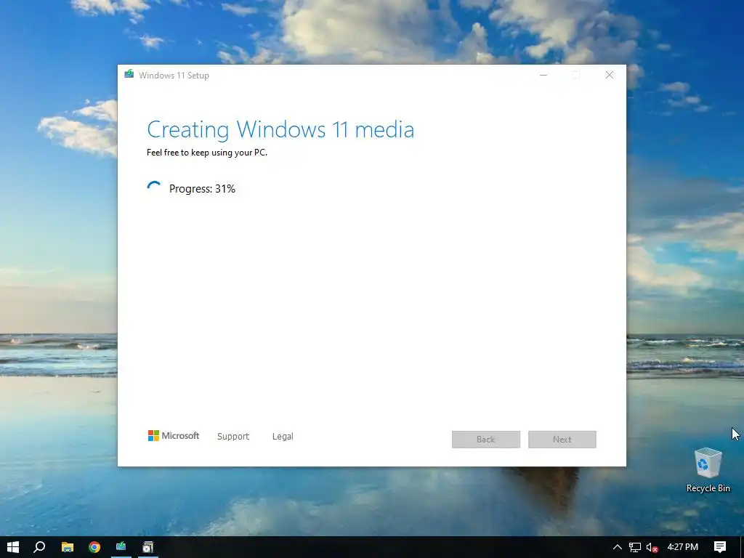This screenshot has height=558, width=744.
Task: Close the Windows 11 Setup window
Action: 610,75
